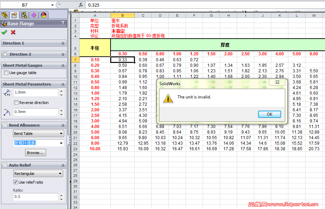The image size is (325, 209).
Task: Click the Browse... button
Action: pos(36,153)
